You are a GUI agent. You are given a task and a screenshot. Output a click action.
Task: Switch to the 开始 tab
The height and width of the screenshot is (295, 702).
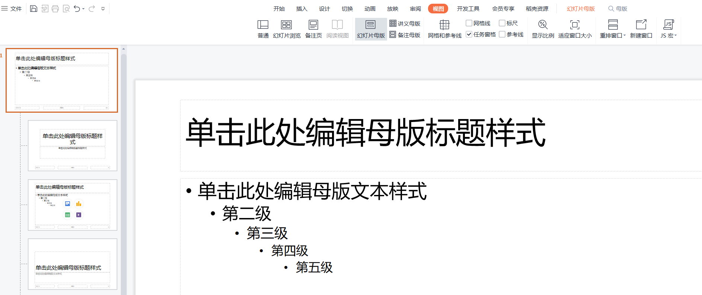pos(279,9)
